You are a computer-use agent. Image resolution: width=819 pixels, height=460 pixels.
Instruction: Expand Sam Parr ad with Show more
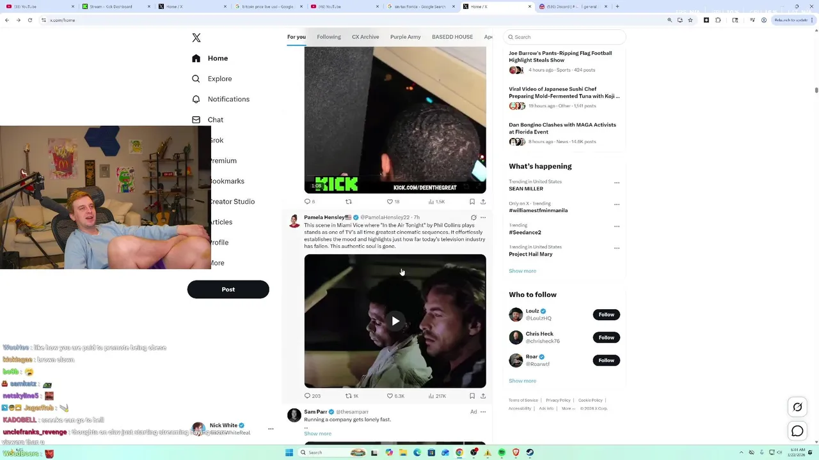(317, 434)
